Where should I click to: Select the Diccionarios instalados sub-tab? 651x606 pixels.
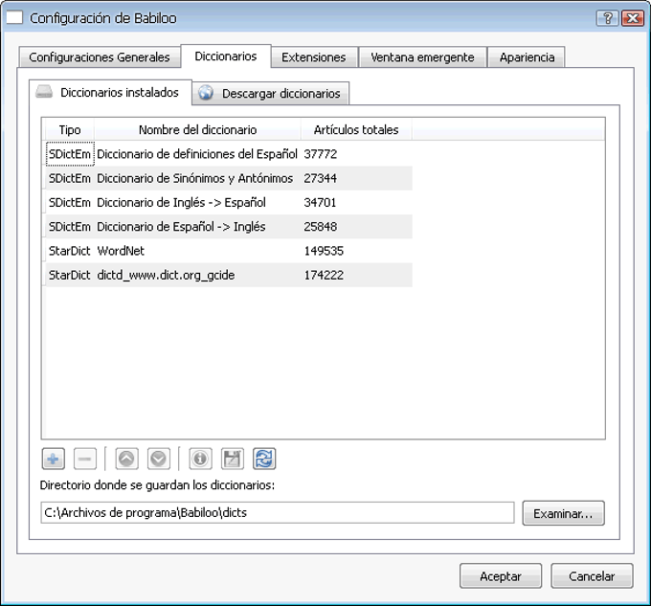click(x=110, y=92)
